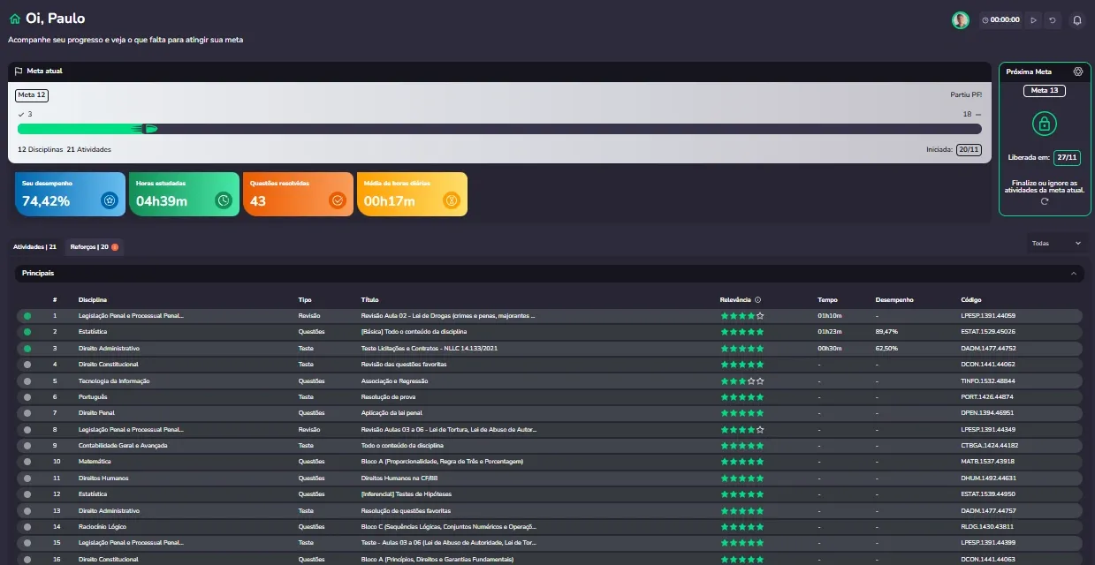Click the Meta 12 badge
The width and height of the screenshot is (1095, 565).
pos(32,95)
